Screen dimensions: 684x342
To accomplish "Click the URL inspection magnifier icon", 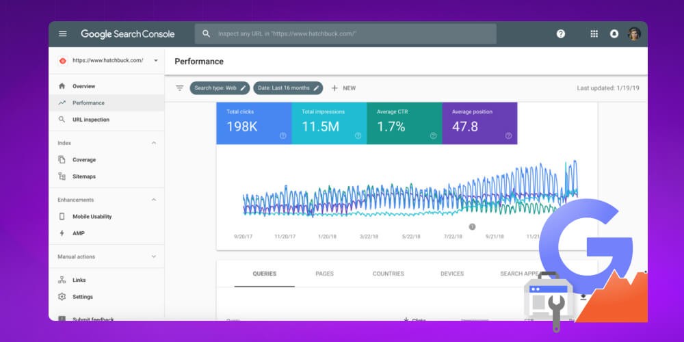I will (x=62, y=120).
